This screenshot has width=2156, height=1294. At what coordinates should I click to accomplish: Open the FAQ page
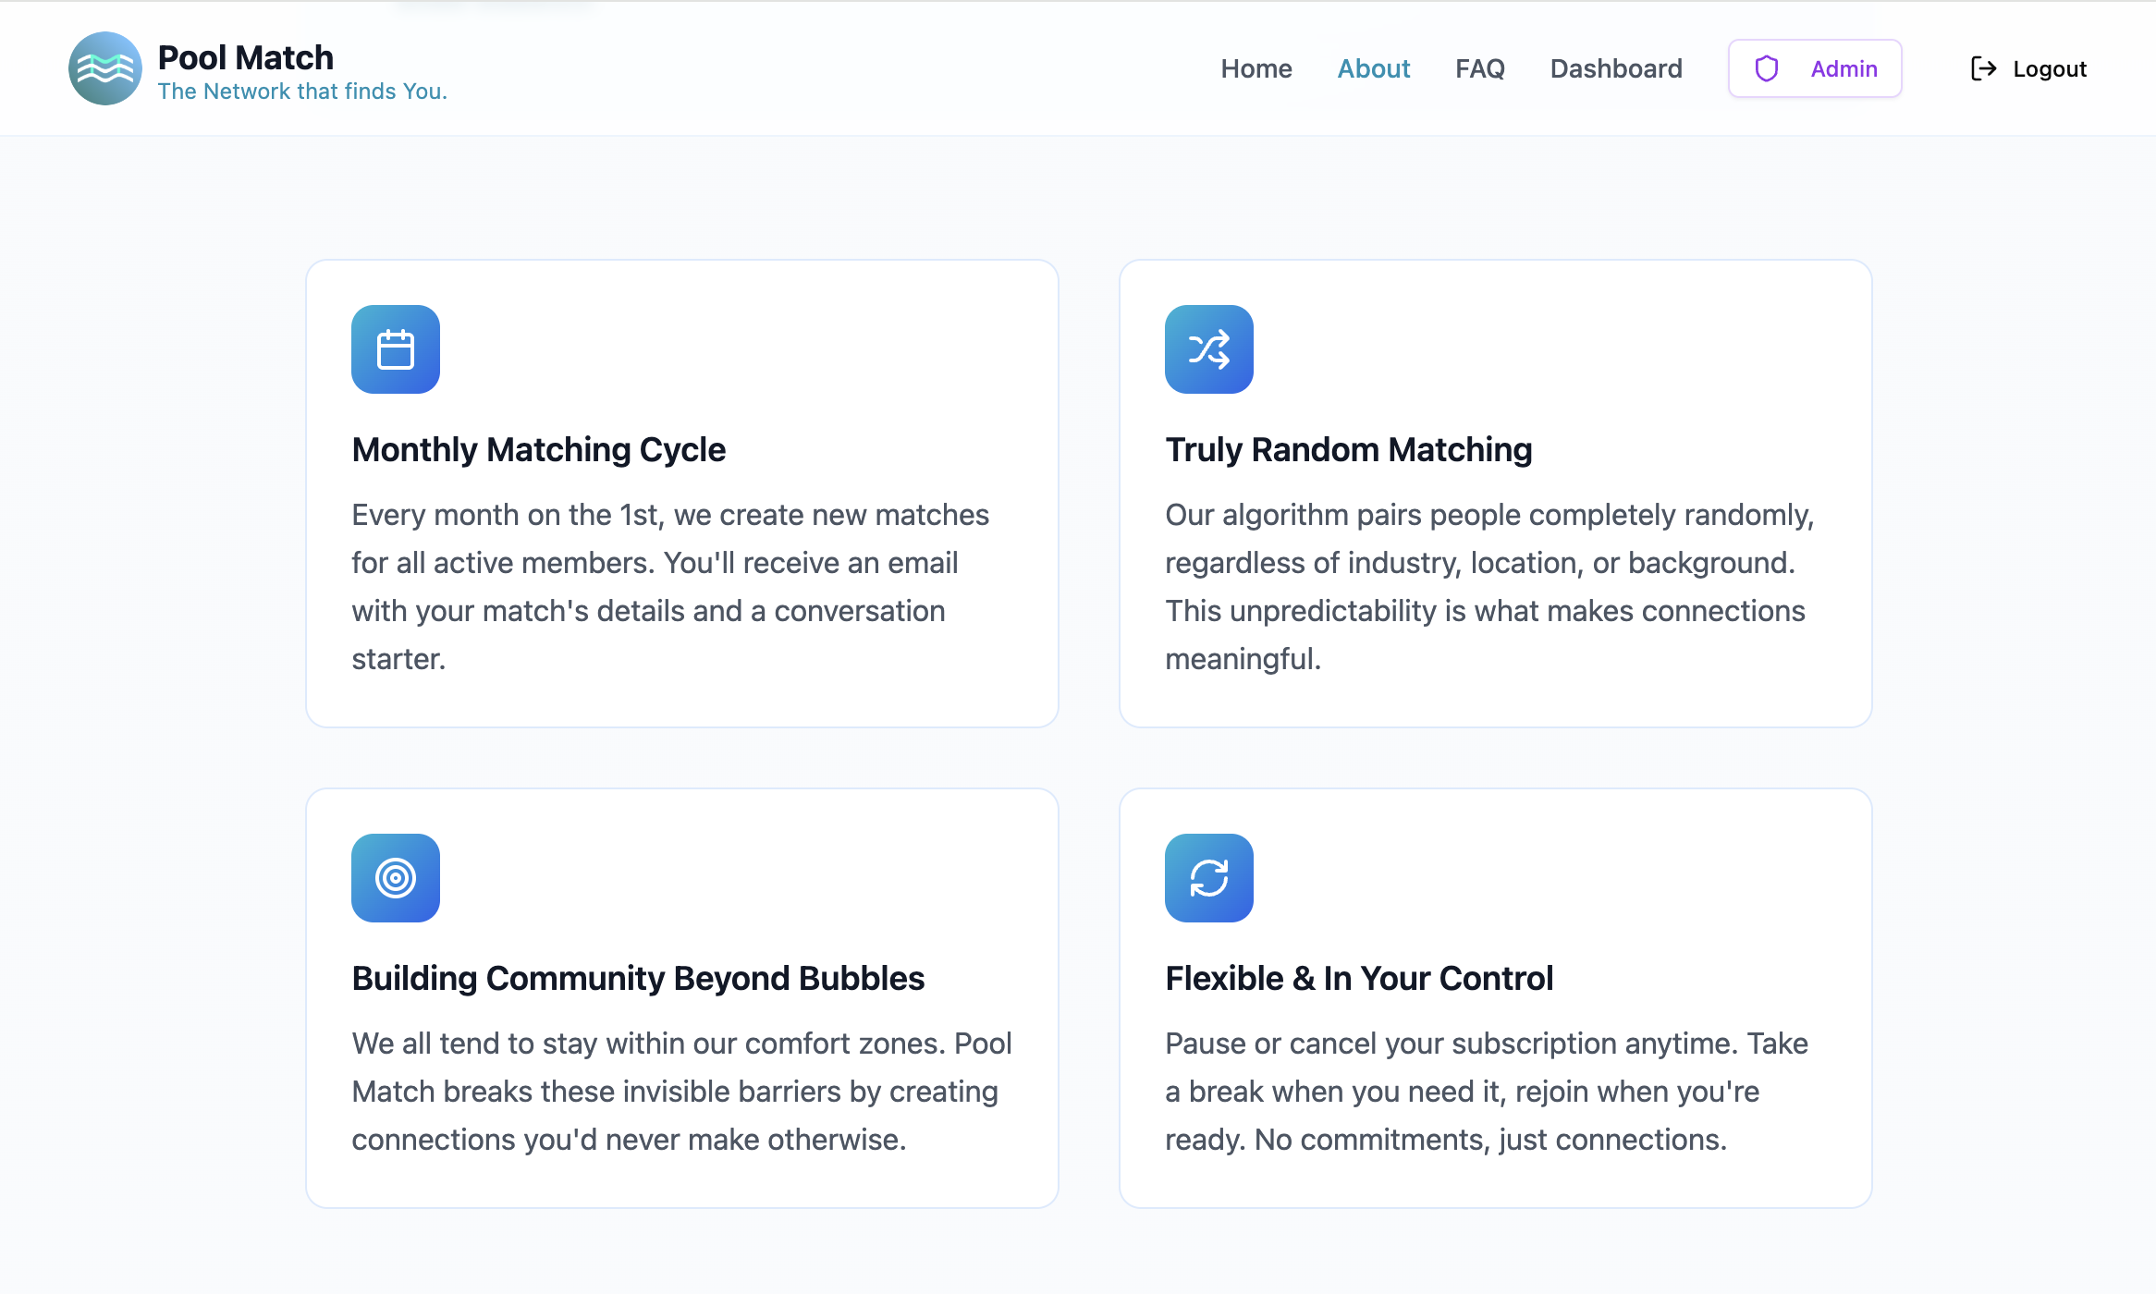pos(1479,68)
